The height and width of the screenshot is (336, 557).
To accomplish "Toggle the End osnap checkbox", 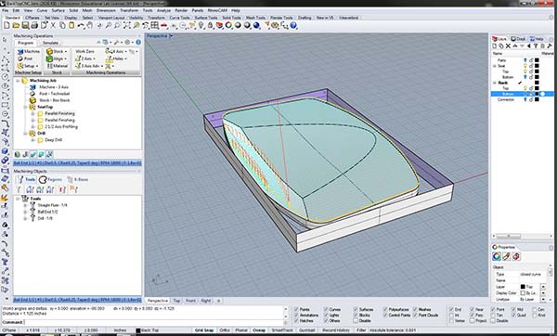I will click(451, 309).
